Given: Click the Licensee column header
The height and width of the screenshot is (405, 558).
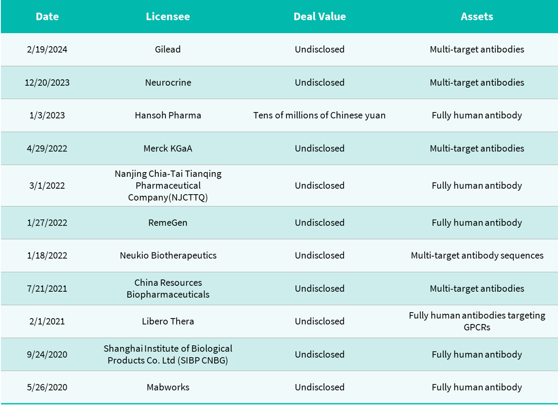Looking at the screenshot, I should point(168,17).
